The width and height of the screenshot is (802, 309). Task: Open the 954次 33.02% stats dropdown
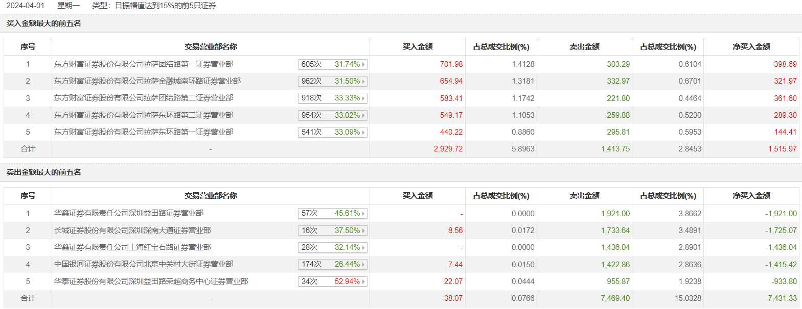pyautogui.click(x=333, y=115)
